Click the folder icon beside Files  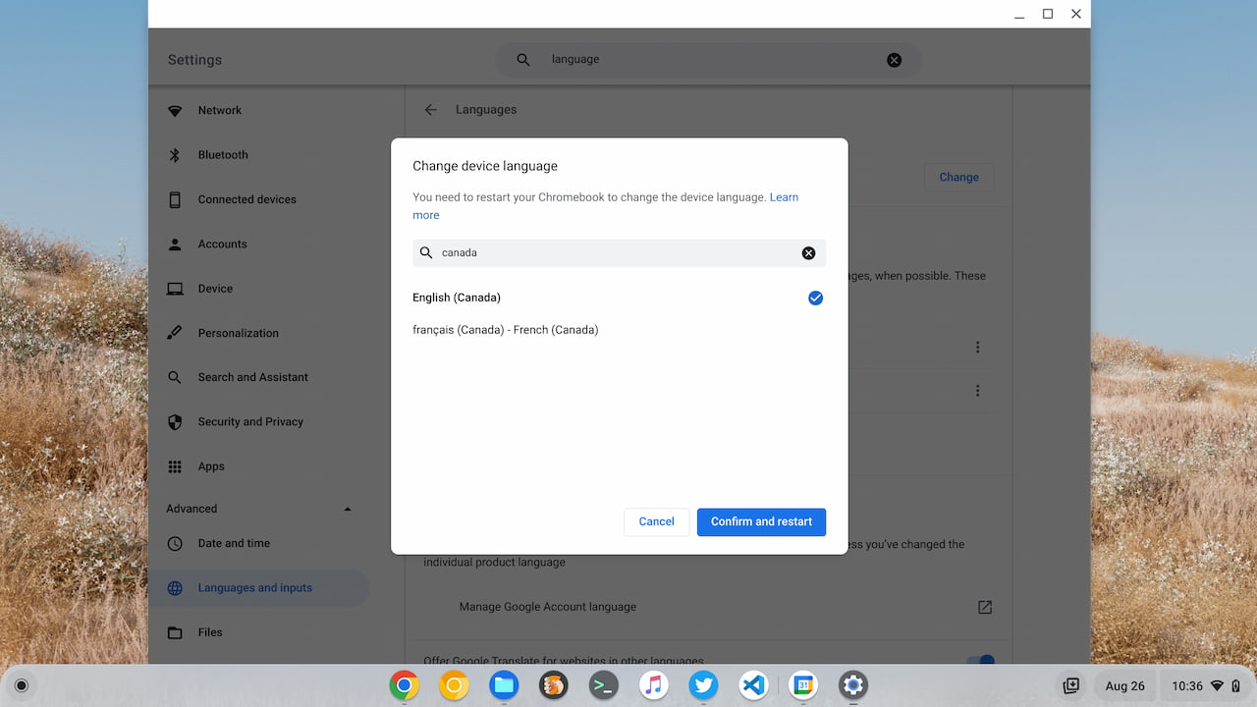click(x=175, y=632)
